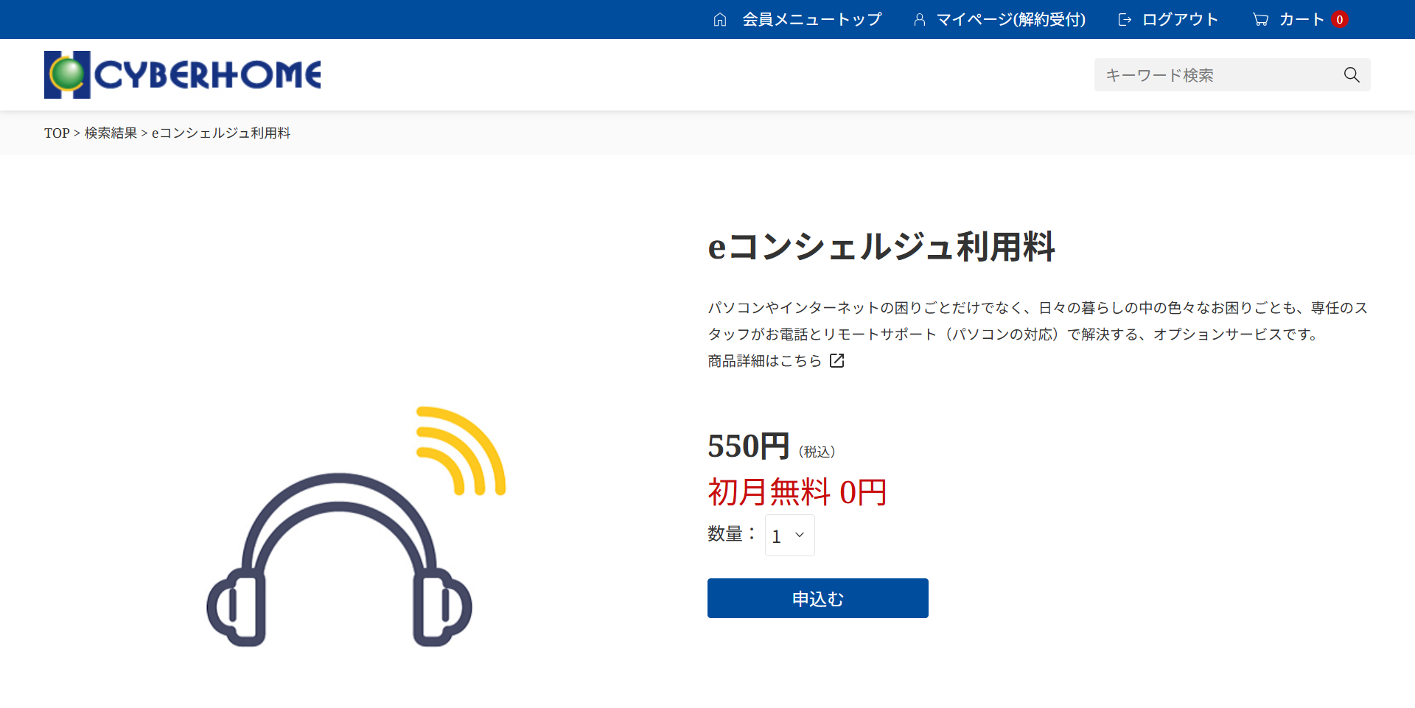This screenshot has height=708, width=1415.
Task: Click the user silhouette icon for マイページ
Action: point(919,20)
